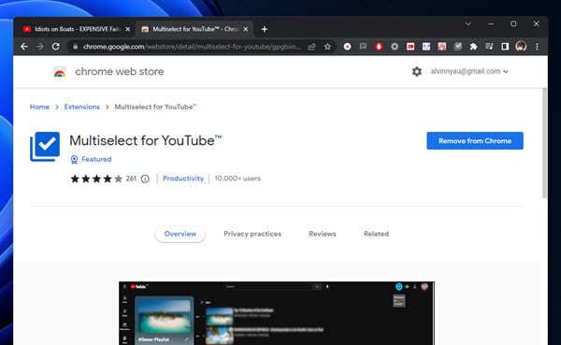Open the tab search chevron in title bar
Viewport: 561px width, 345px height.
click(x=468, y=24)
